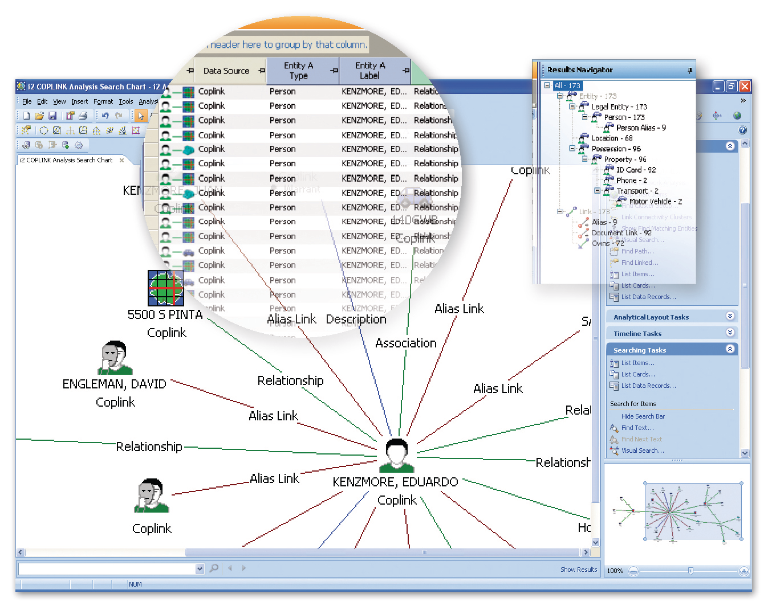Click the New chart toolbar icon
The image size is (772, 606).
pyautogui.click(x=26, y=116)
